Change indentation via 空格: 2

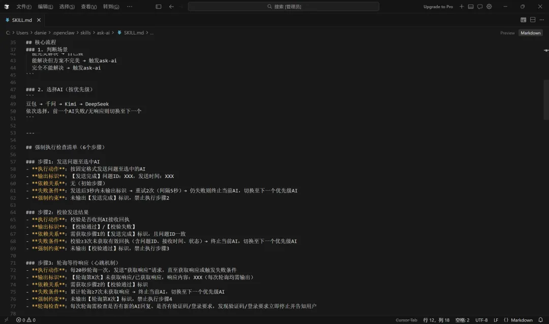pos(462,320)
